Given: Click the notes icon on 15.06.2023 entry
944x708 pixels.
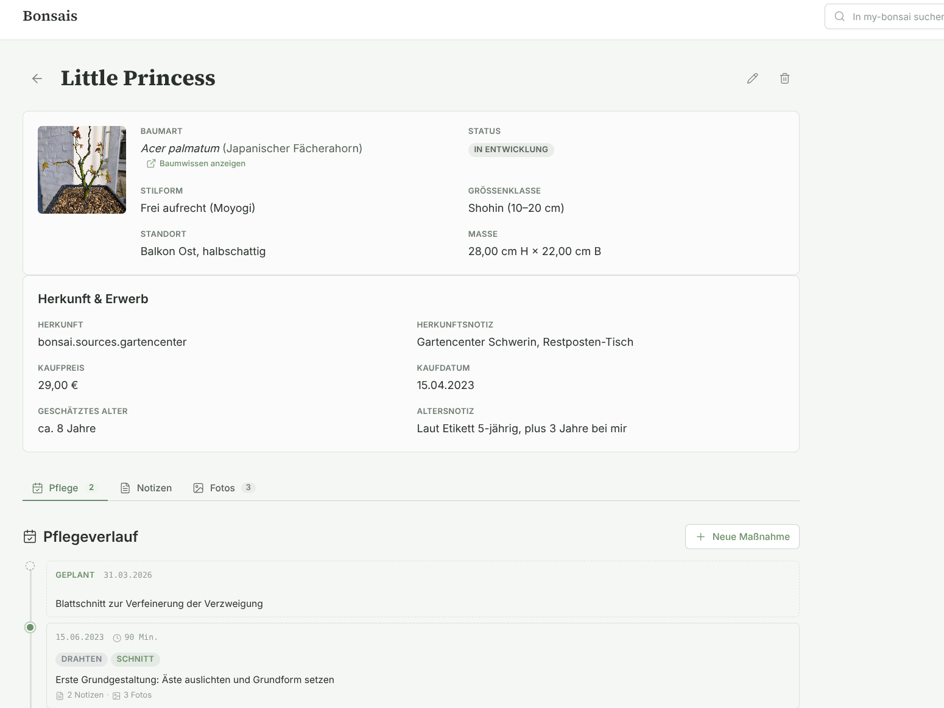Looking at the screenshot, I should pos(60,696).
